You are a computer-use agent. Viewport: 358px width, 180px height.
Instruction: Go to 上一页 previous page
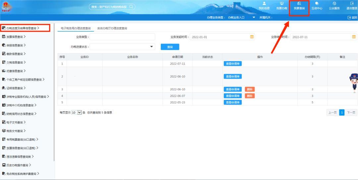pos(332,113)
